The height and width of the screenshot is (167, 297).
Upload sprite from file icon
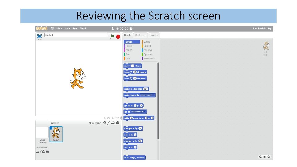coord(113,123)
